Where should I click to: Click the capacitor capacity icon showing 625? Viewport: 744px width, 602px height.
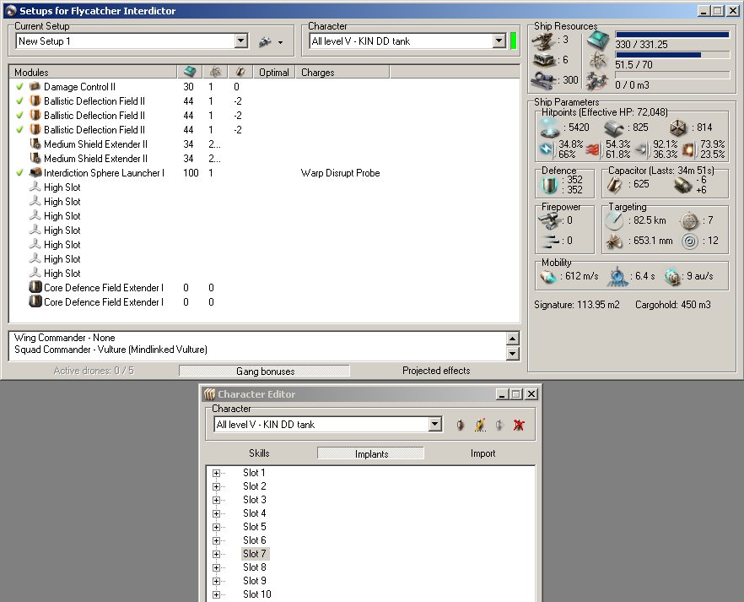coord(615,185)
